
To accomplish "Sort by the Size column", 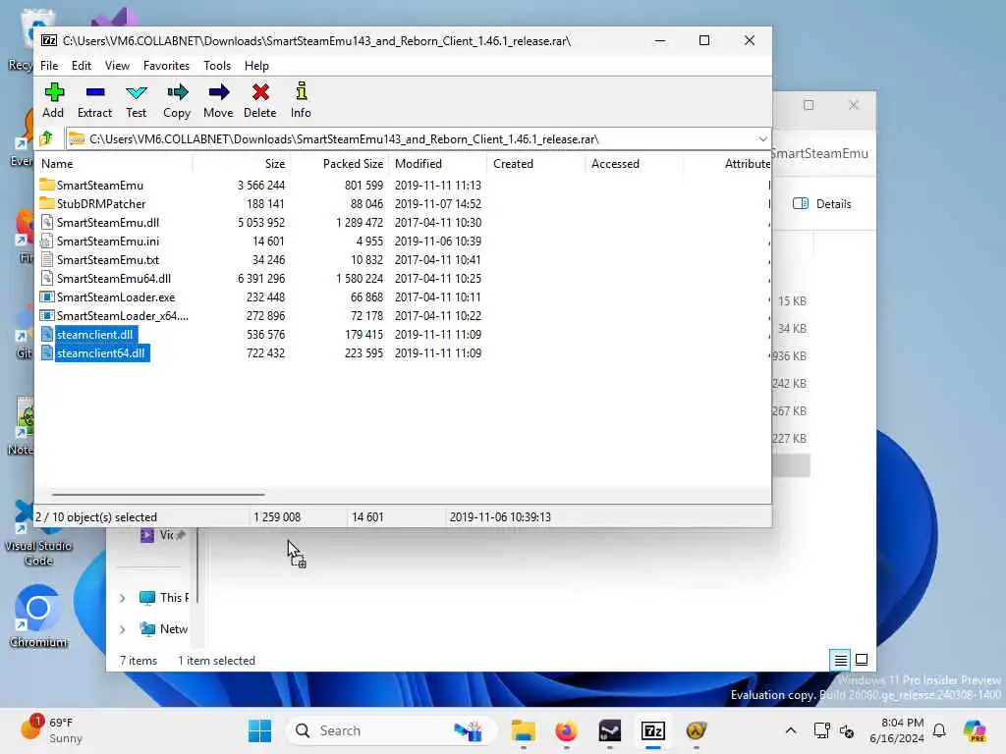I will 242,164.
